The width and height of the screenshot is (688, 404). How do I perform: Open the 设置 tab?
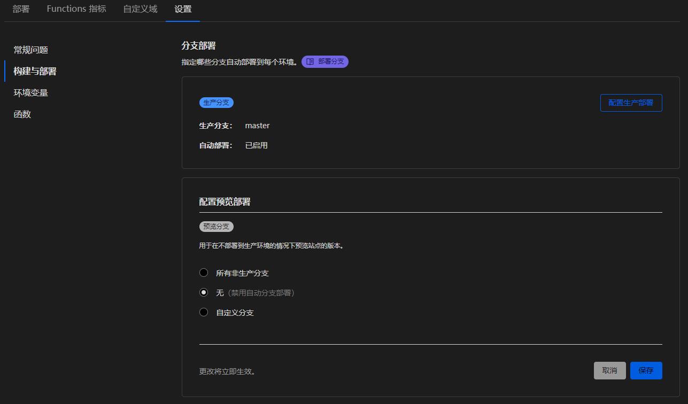[182, 9]
